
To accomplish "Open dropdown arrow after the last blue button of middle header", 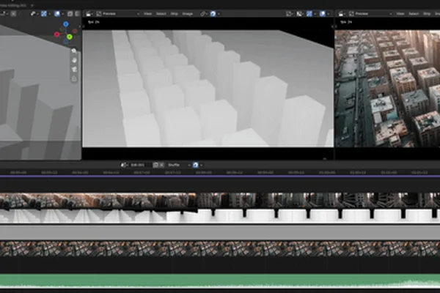I will click(328, 13).
